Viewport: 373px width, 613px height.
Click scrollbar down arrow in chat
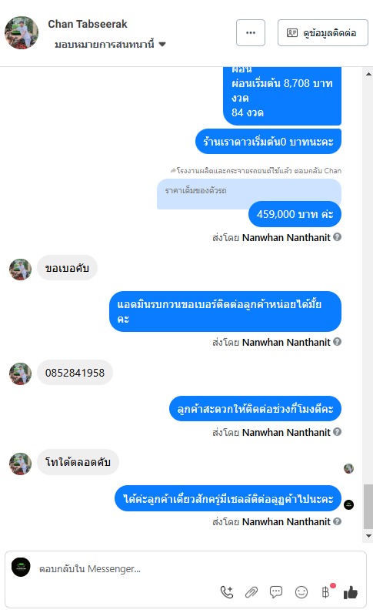tap(368, 535)
